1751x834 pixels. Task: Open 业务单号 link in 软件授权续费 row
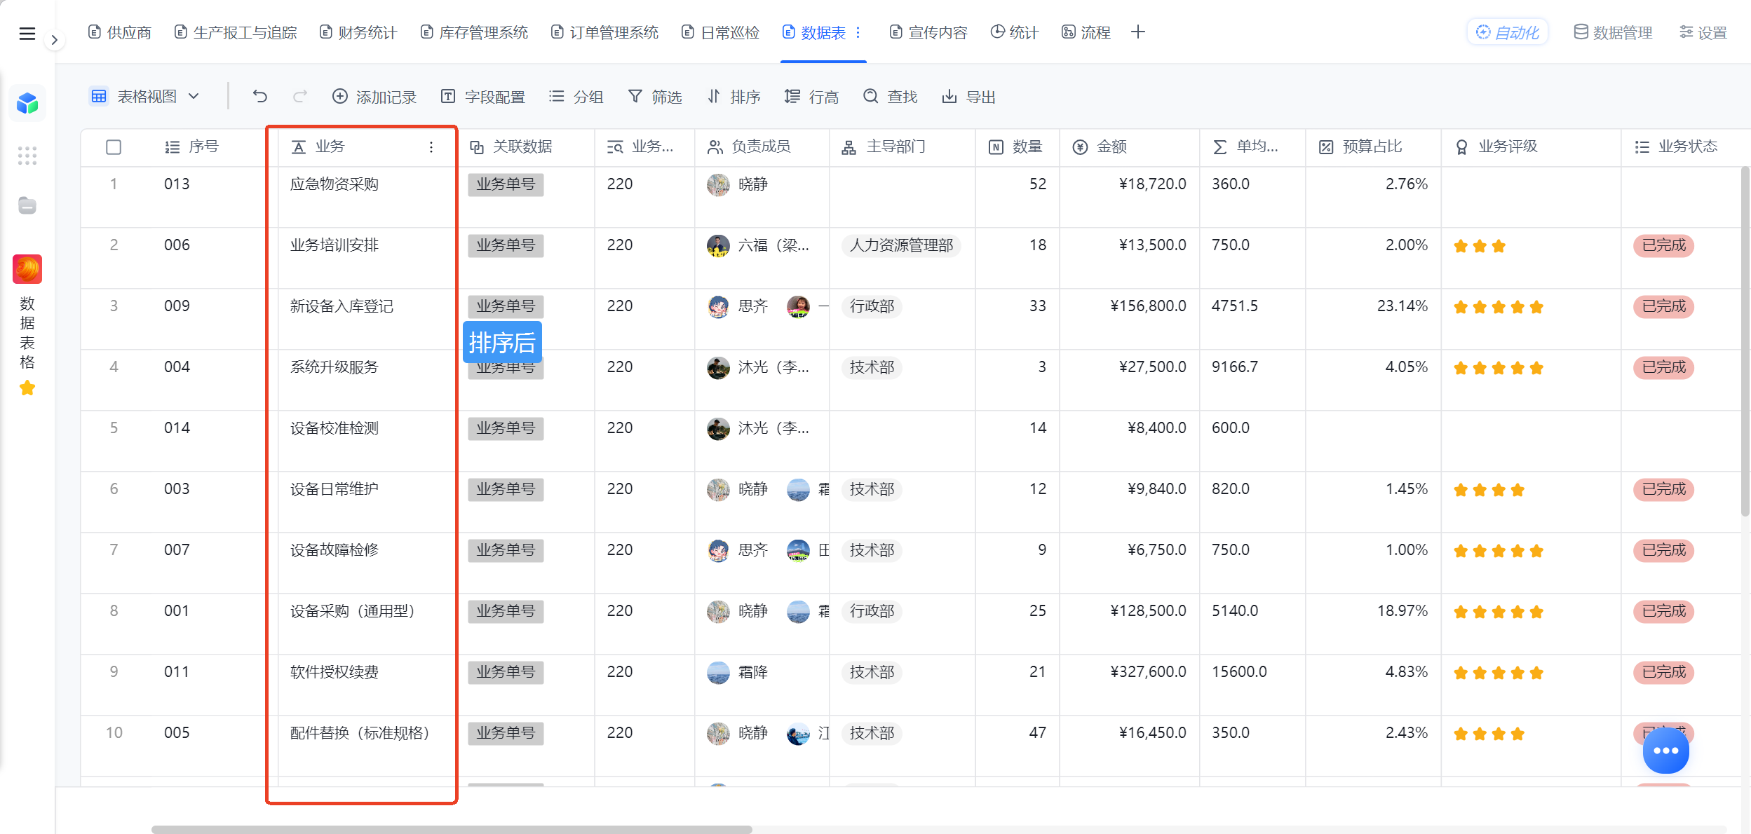tap(506, 672)
